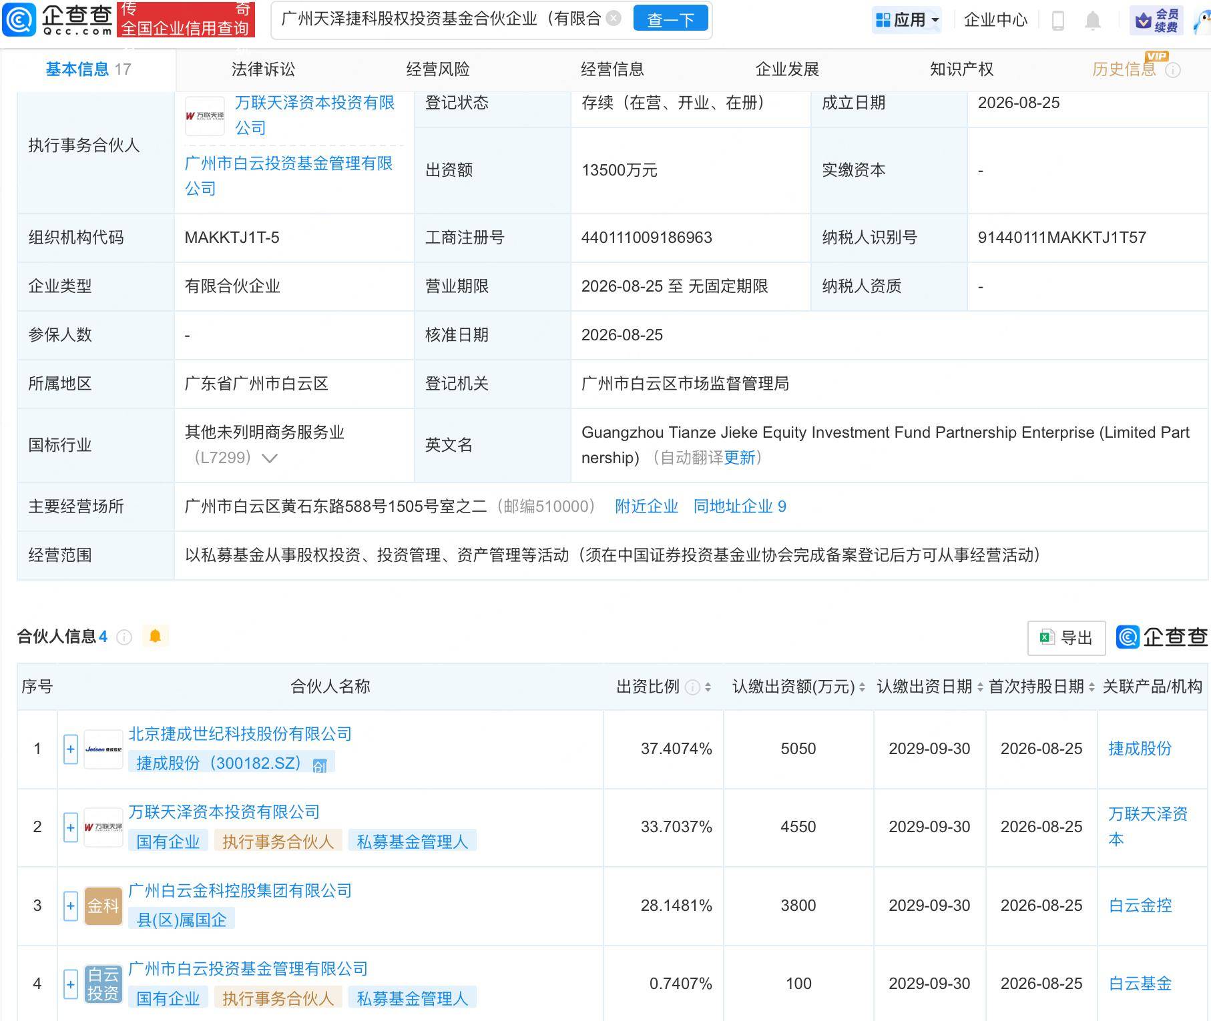Sort by 出资比例 column

708,687
